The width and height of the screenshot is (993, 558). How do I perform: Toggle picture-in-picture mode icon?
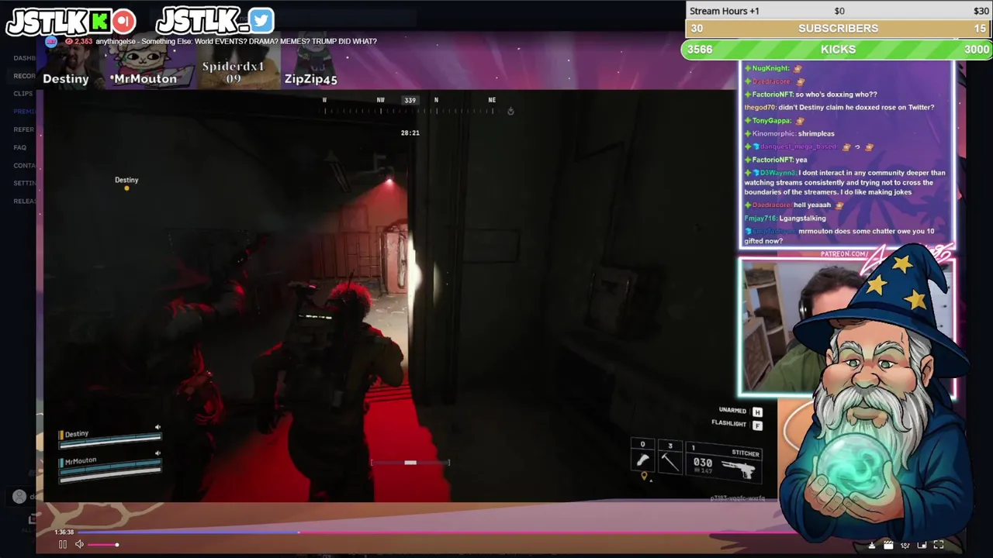click(x=922, y=545)
